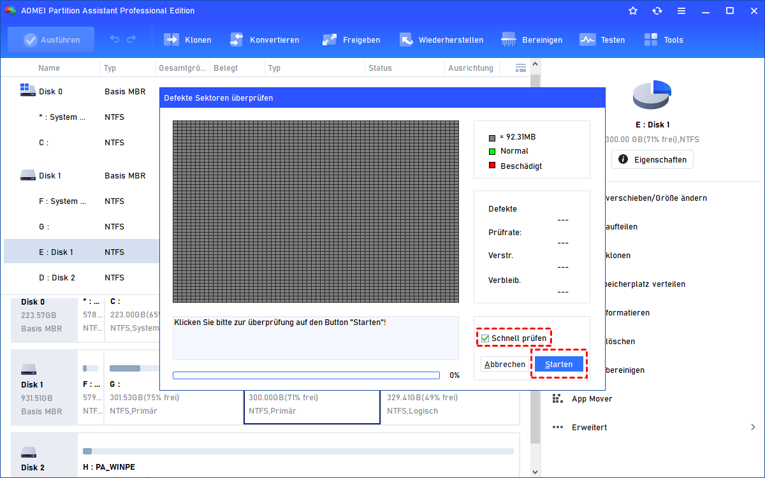Screen dimensions: 765x478
Task: Click the column settings icon in list header
Action: point(521,68)
